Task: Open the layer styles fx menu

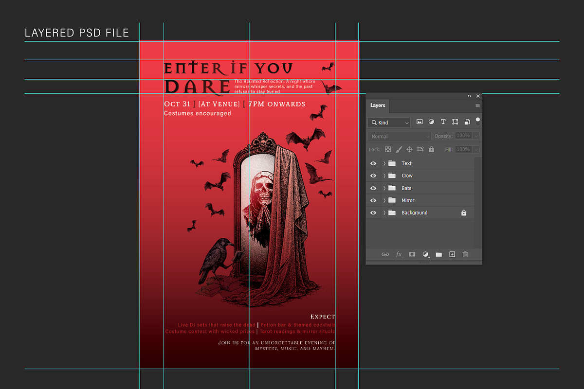Action: 399,254
